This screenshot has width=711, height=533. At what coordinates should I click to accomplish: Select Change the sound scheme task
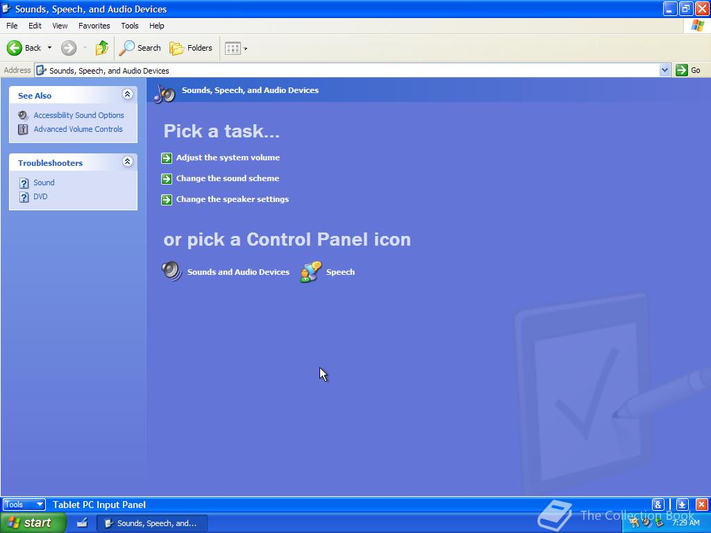pos(228,178)
